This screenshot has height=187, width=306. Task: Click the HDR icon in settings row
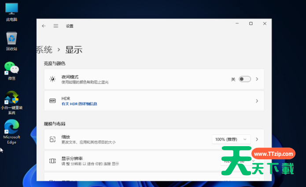[x=52, y=101]
